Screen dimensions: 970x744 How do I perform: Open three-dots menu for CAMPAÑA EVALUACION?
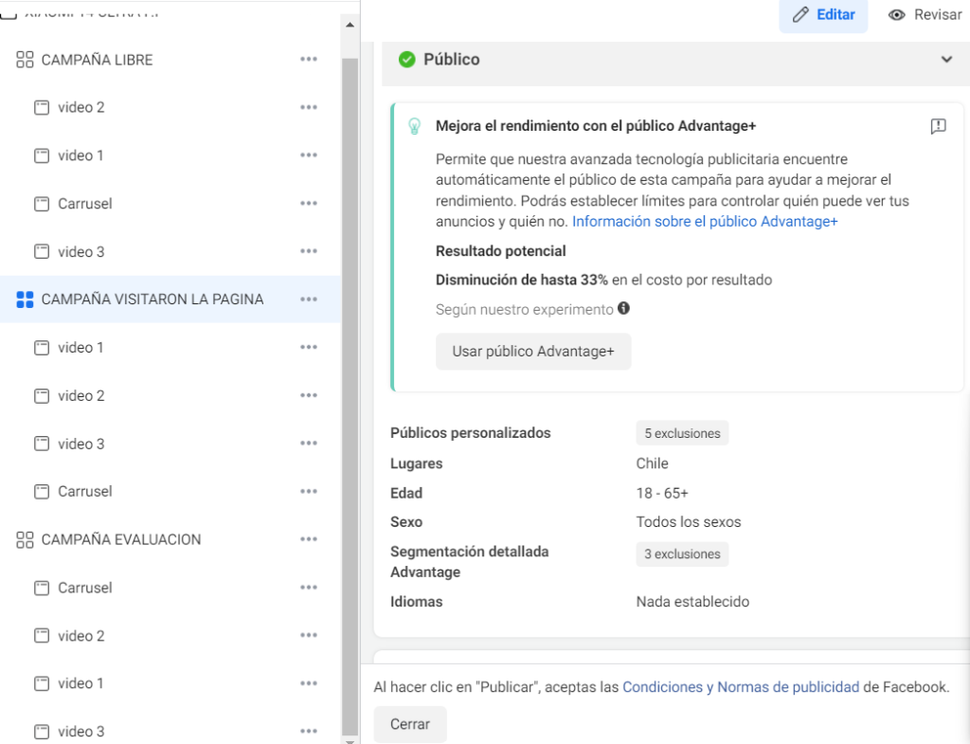[x=309, y=539]
